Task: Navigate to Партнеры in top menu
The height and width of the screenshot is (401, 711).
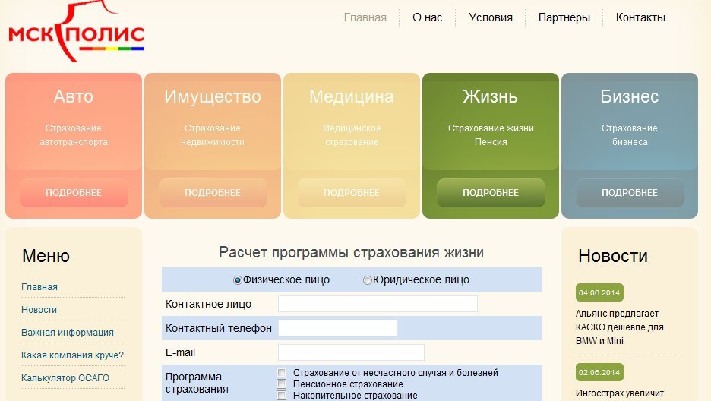Action: point(564,17)
